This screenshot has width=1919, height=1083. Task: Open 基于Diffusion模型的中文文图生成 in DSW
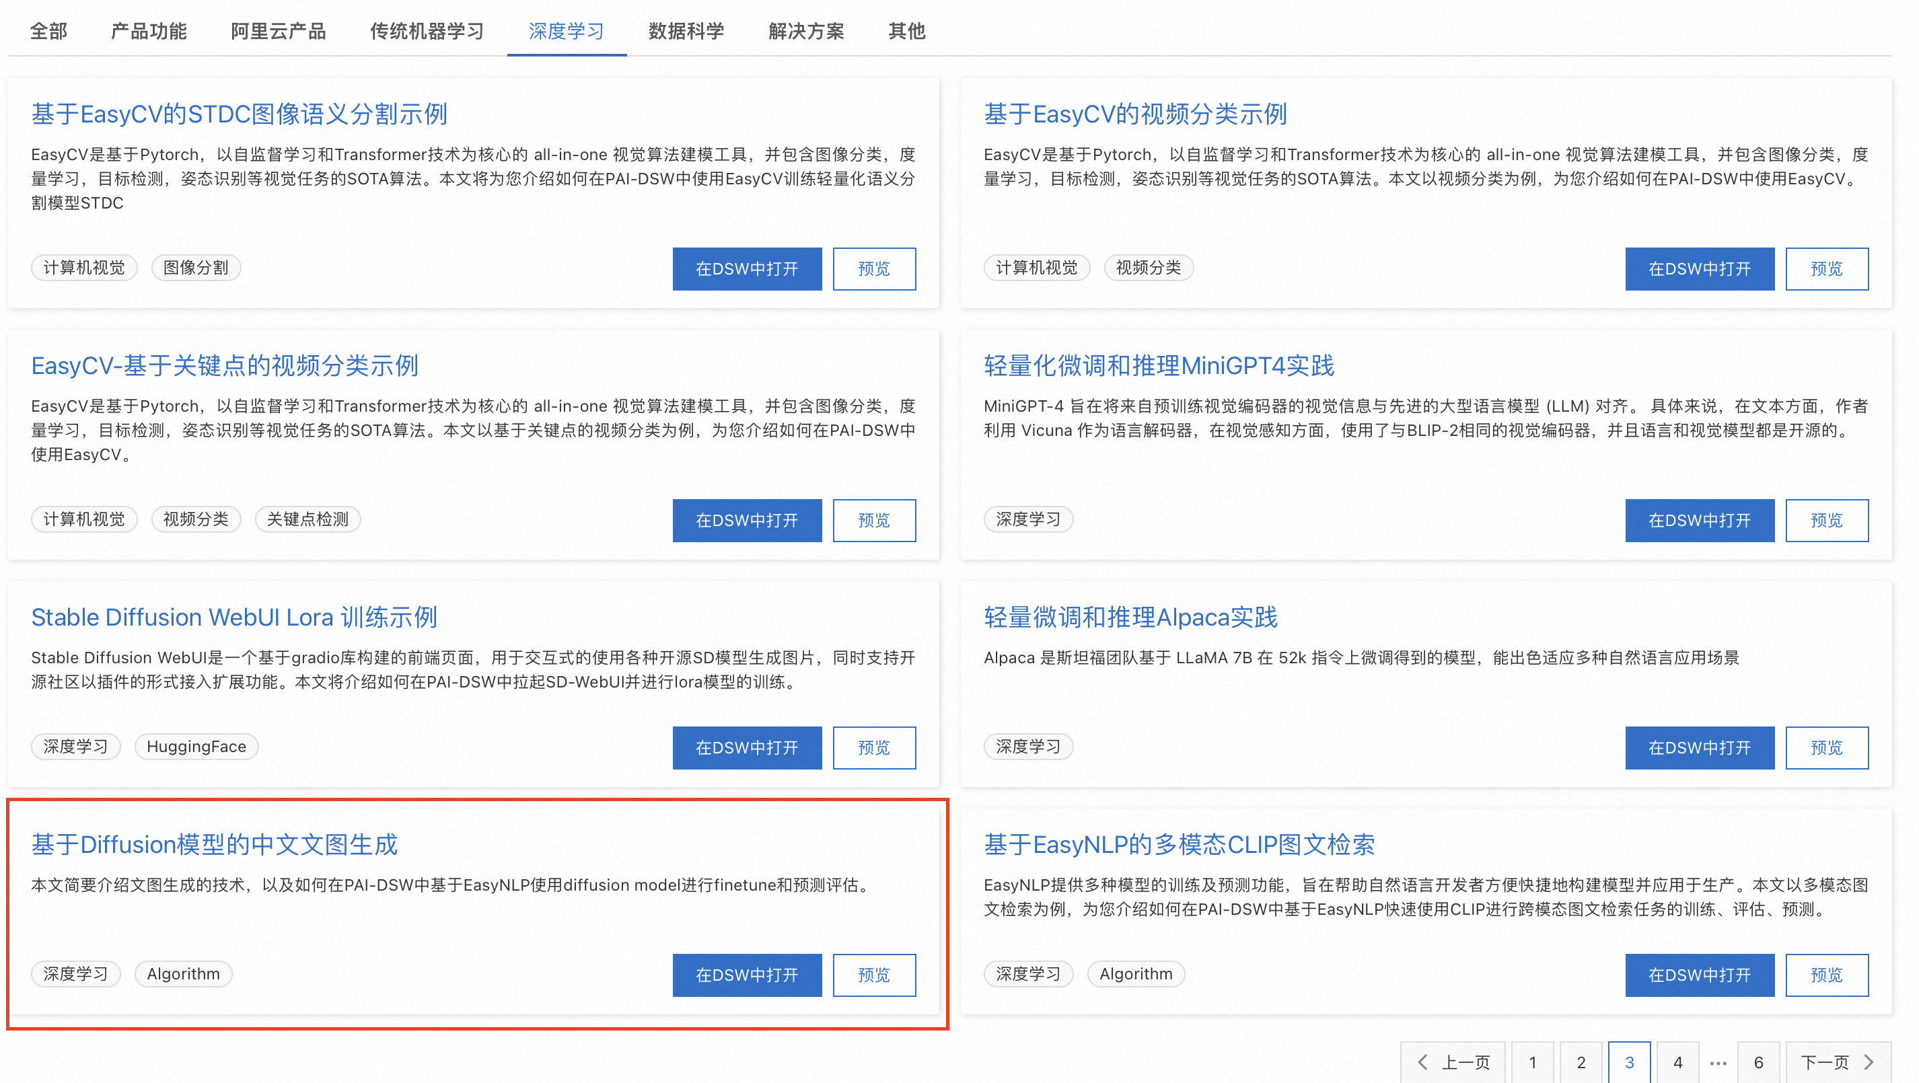coord(746,974)
